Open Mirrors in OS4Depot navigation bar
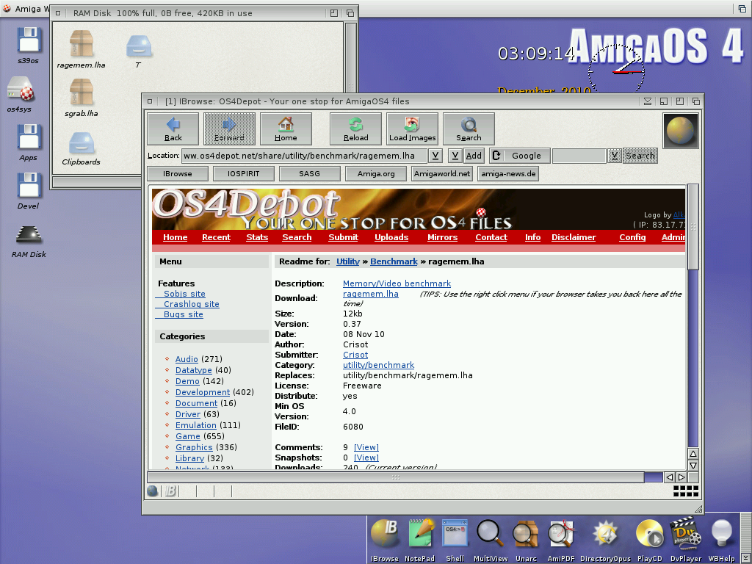Screen dimensions: 752x564 click(x=442, y=237)
